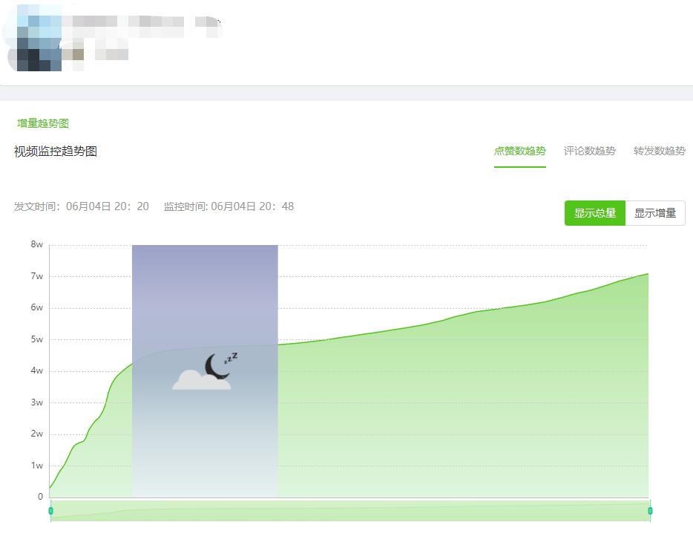Enable 显示增量 display mode
This screenshot has height=545, width=693.
[x=656, y=213]
